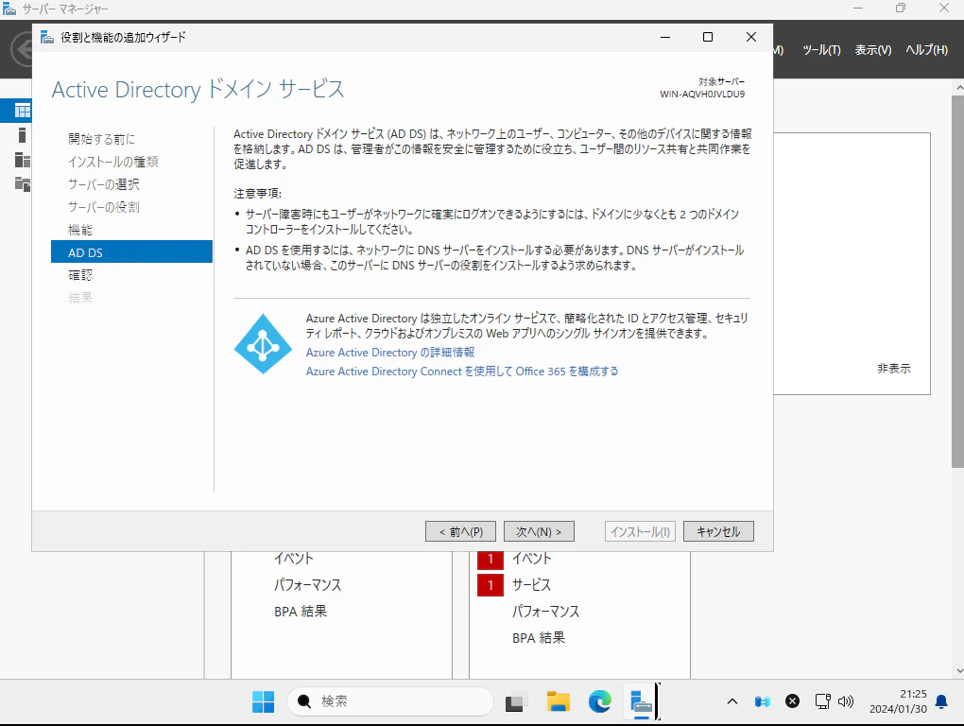The height and width of the screenshot is (726, 964).
Task: Open ツール(T) menu in Server Manager
Action: (821, 50)
